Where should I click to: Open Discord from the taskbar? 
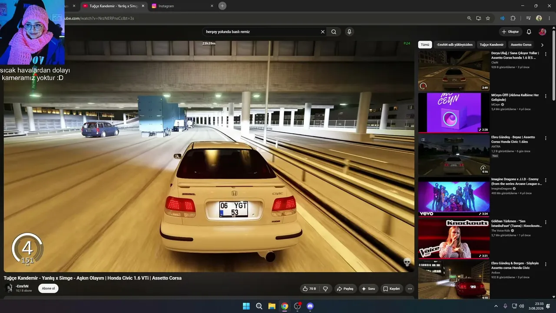(310, 306)
